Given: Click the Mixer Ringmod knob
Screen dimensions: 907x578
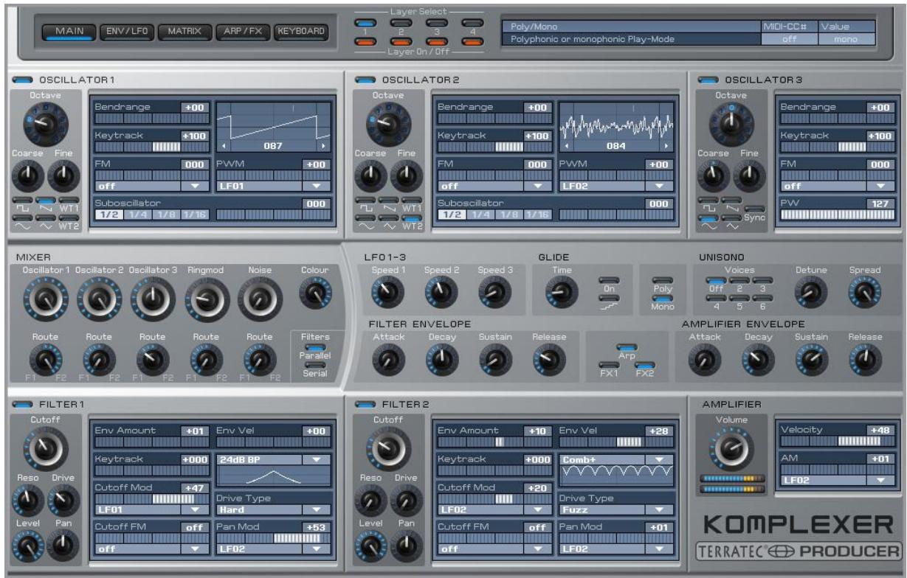Looking at the screenshot, I should coord(206,299).
